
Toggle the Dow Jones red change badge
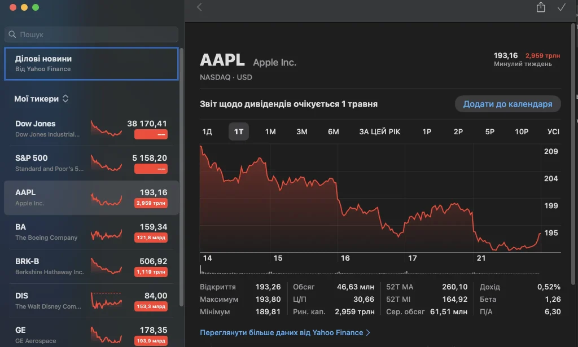tap(151, 134)
